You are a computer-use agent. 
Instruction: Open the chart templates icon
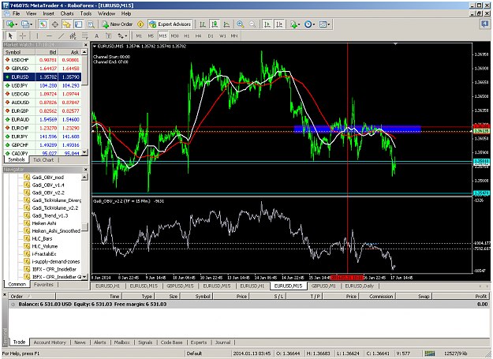pyautogui.click(x=324, y=24)
